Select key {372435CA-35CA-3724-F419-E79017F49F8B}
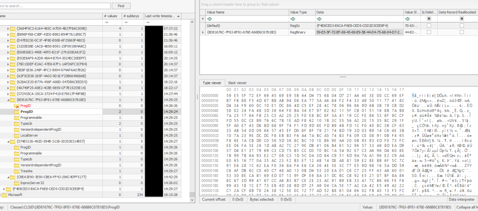 [x=51, y=94]
